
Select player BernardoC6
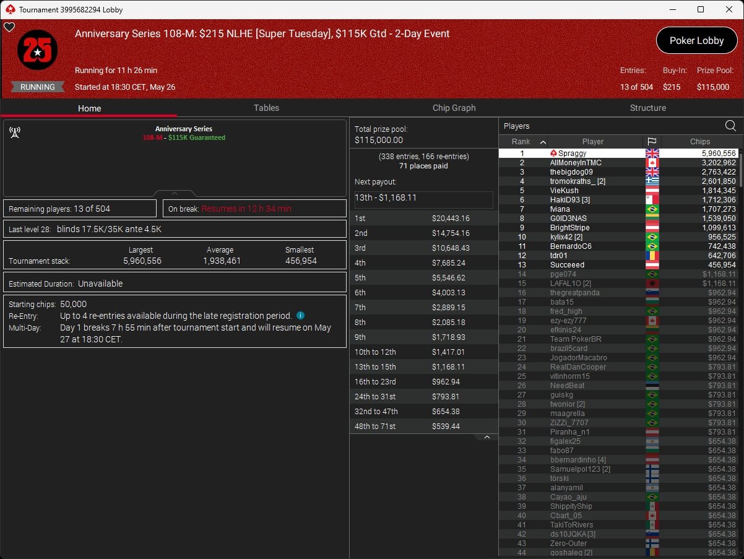pos(618,246)
